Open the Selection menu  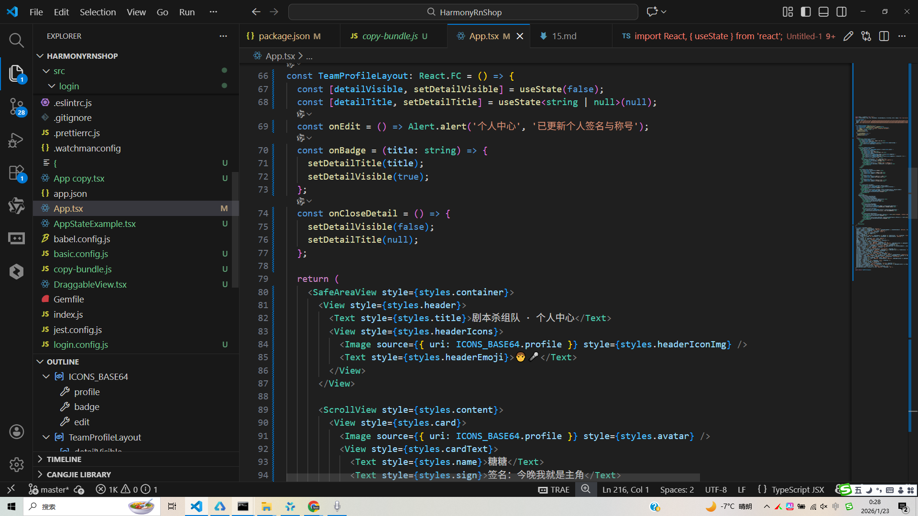click(98, 12)
